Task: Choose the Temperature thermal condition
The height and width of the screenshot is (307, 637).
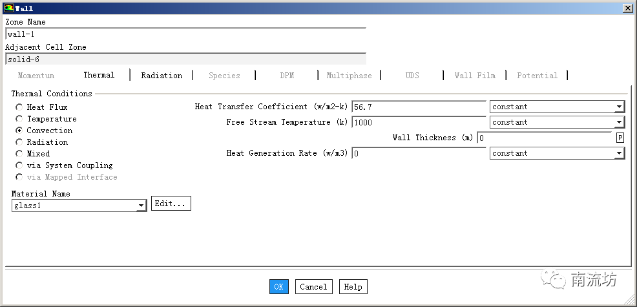Action: pyautogui.click(x=20, y=119)
